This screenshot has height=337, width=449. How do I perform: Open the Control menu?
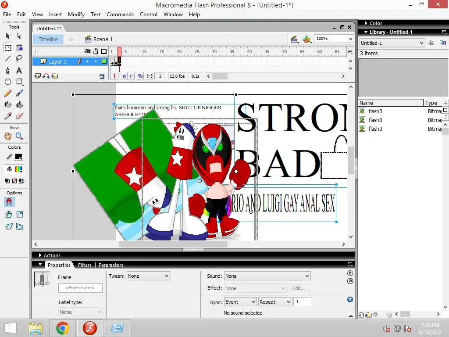click(149, 14)
